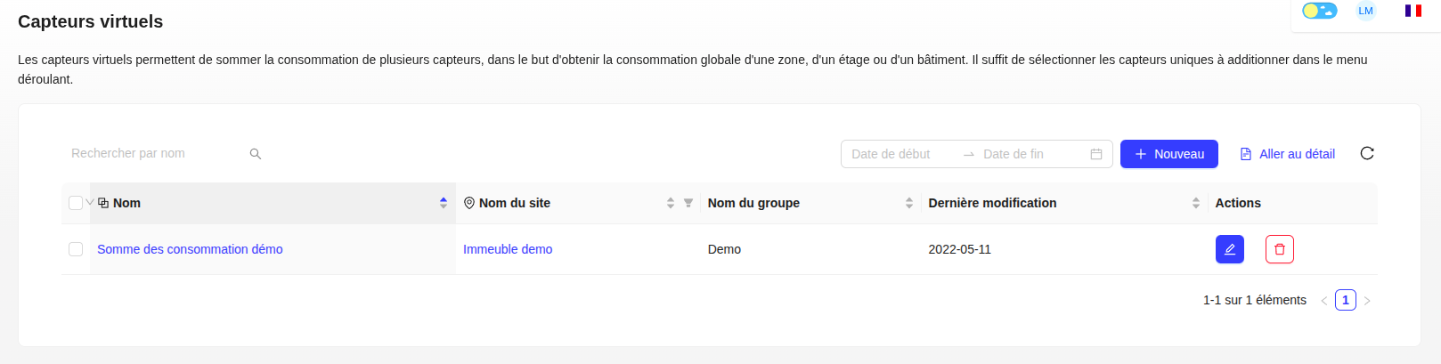Click the search magnifier icon
1441x364 pixels.
coord(256,154)
